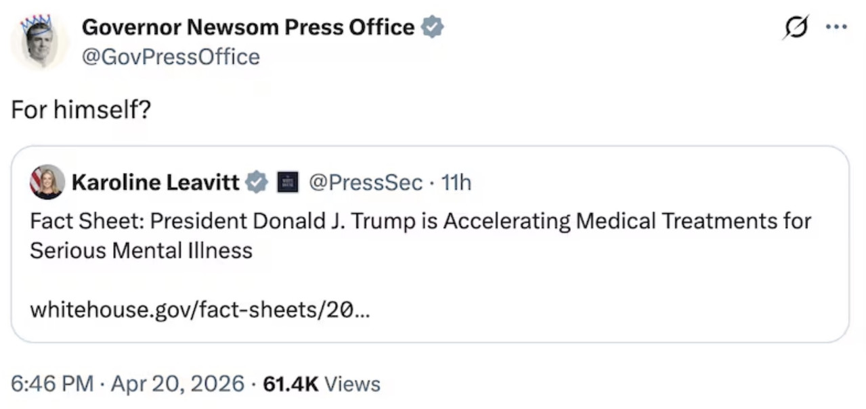Viewport: 866px width, 409px height.
Task: Click 'Serious Mental Illness' line in quote
Action: 141,251
